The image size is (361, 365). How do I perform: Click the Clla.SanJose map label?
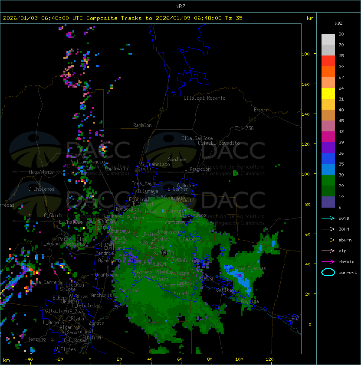[x=197, y=138]
